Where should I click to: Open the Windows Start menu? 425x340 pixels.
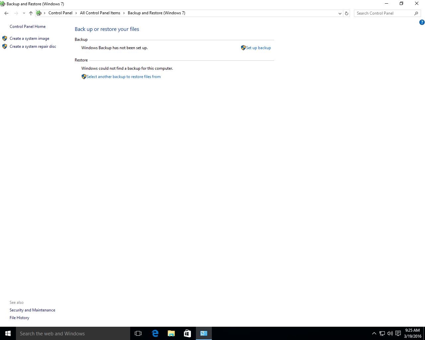click(x=8, y=333)
